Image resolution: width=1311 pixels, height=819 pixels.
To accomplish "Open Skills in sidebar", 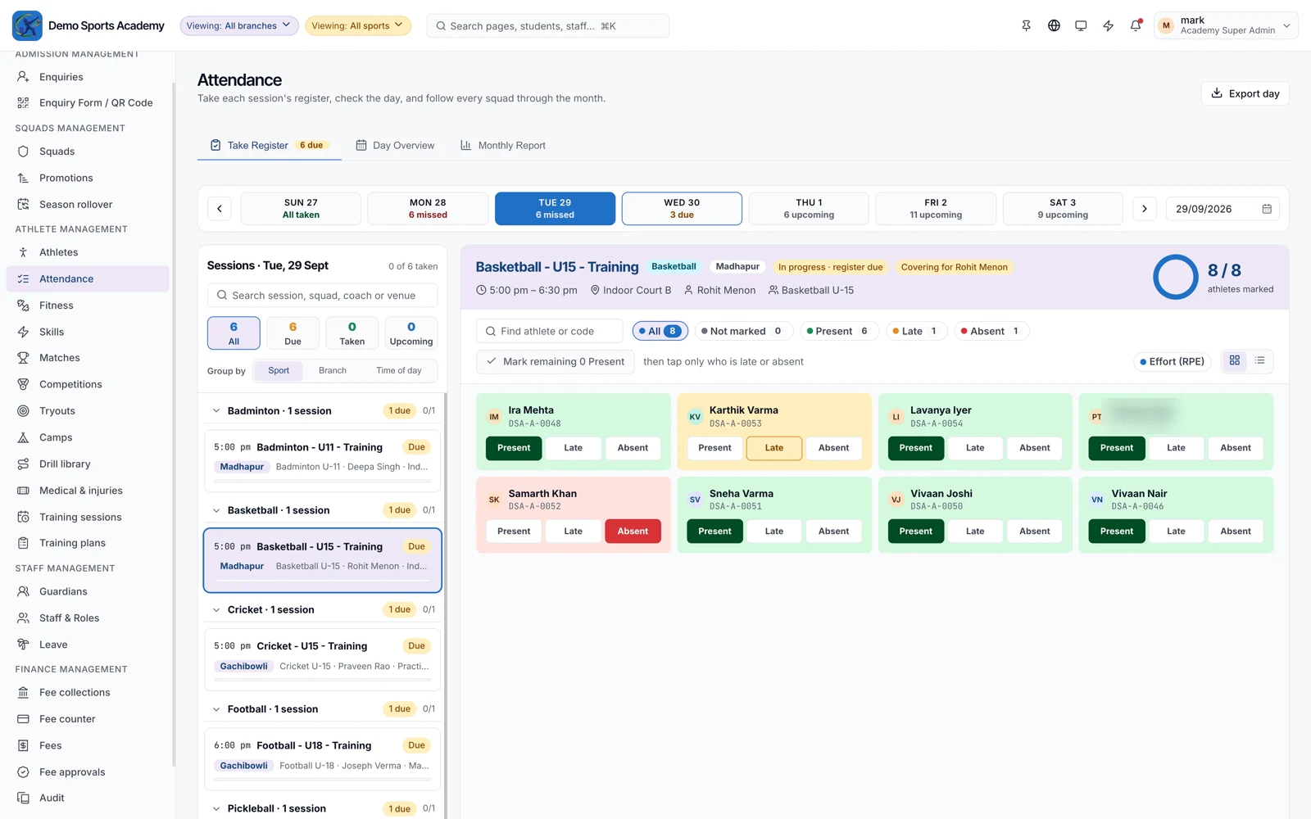I will point(88,332).
